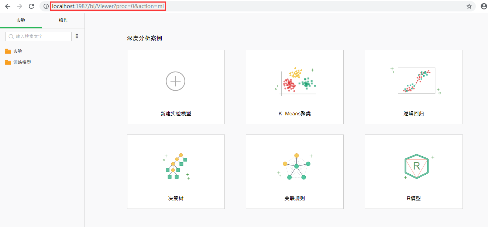The height and width of the screenshot is (227, 488).
Task: Click the plus icon to create 新建实验模型
Action: tap(176, 81)
